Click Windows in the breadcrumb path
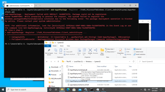This screenshot has width=165, height=92. coord(89,62)
